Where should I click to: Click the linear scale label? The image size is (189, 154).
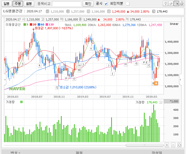tap(174, 24)
